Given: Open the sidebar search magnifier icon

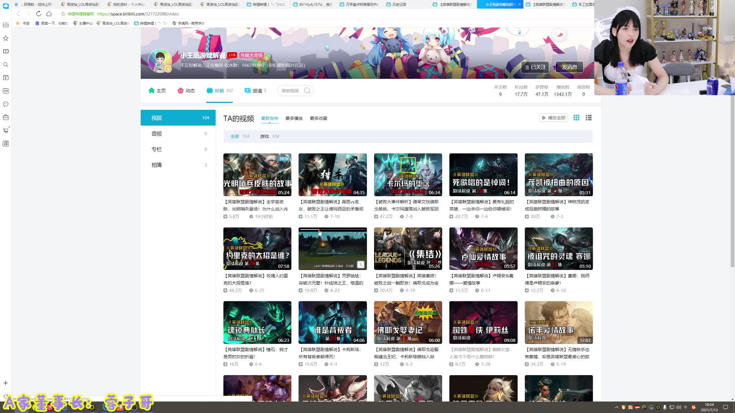Looking at the screenshot, I should click(x=6, y=65).
